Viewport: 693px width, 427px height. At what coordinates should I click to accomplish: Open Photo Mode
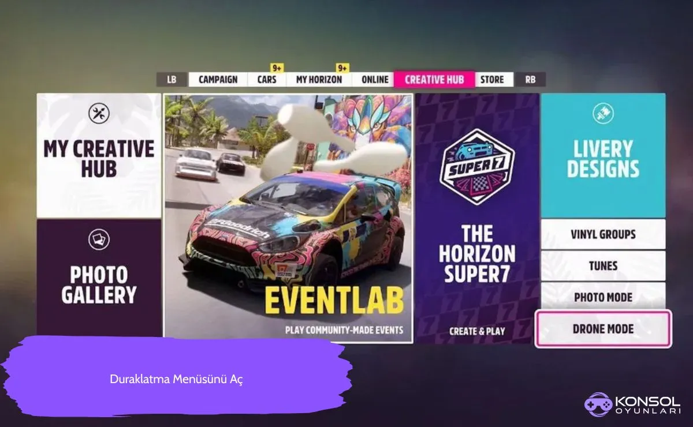click(603, 297)
